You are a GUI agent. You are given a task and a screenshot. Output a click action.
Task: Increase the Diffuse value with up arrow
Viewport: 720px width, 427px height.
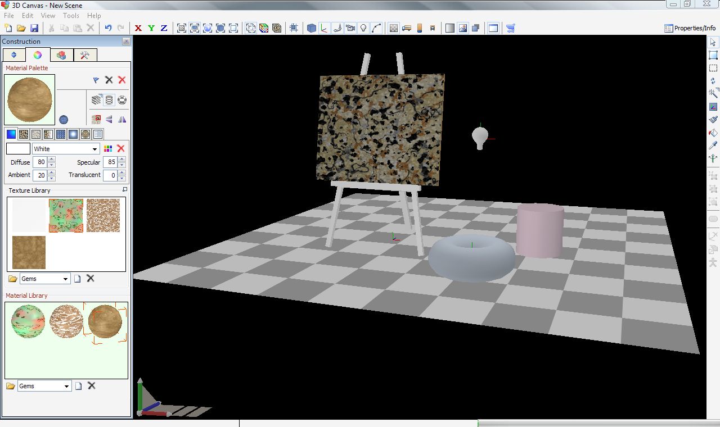[52, 160]
